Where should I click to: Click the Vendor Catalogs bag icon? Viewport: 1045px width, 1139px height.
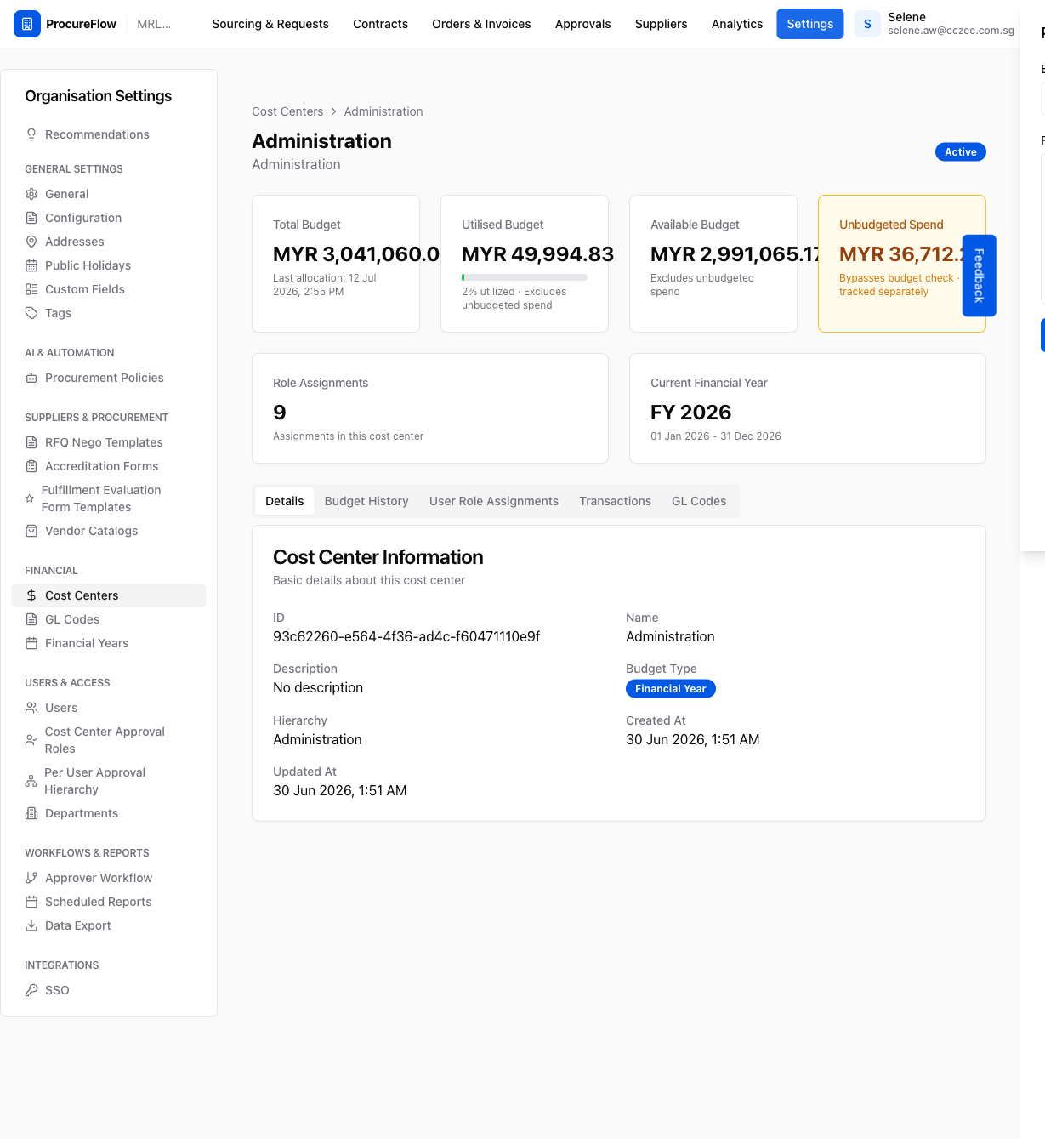click(x=31, y=531)
